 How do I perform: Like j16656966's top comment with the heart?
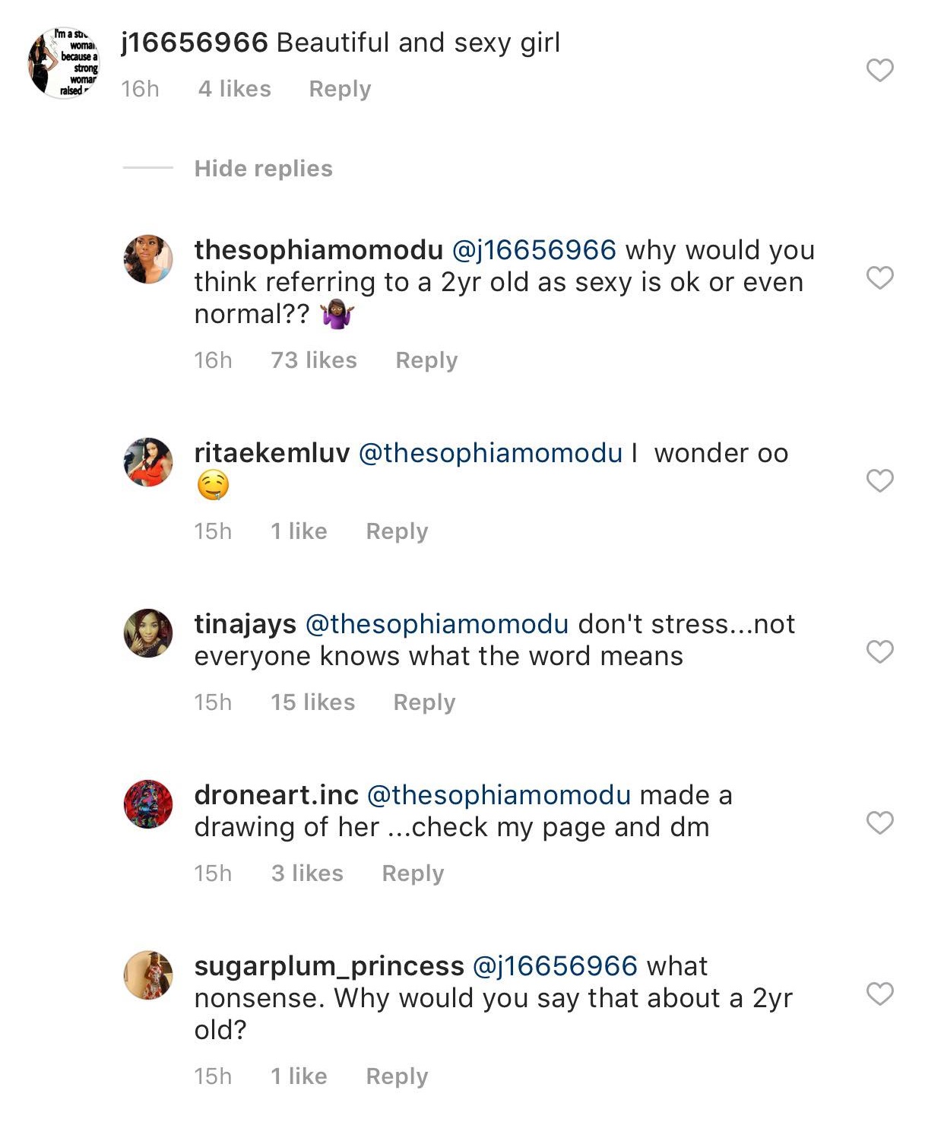tap(879, 70)
